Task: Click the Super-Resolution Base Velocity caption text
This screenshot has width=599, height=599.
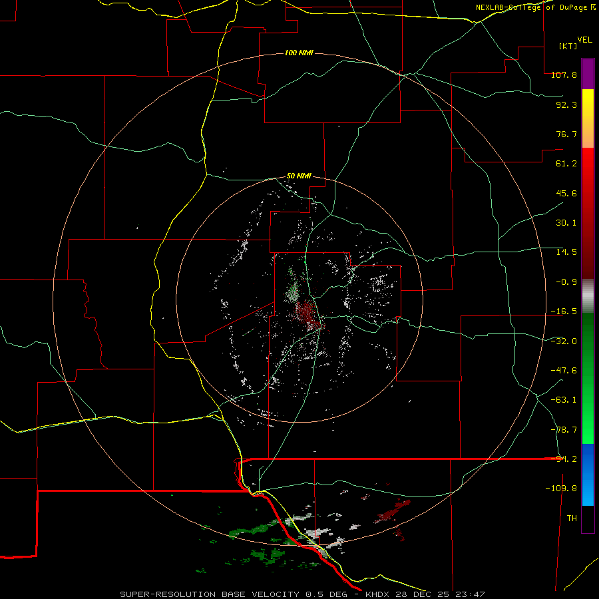Action: tap(302, 594)
